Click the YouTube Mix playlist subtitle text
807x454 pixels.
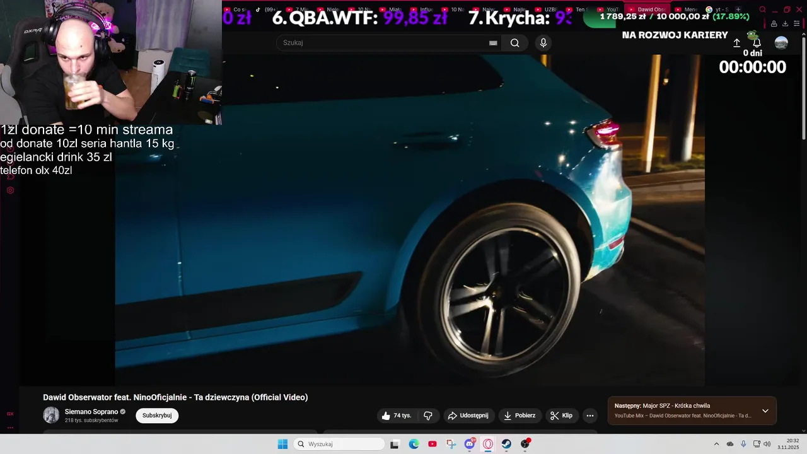683,416
